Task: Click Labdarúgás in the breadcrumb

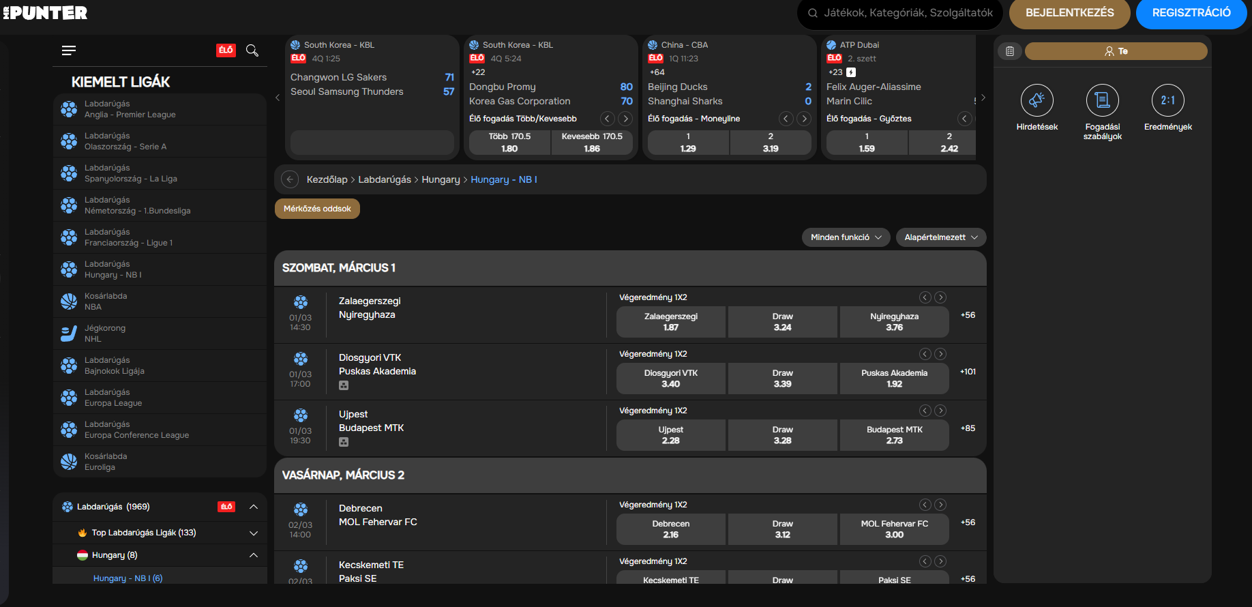Action: coord(385,179)
